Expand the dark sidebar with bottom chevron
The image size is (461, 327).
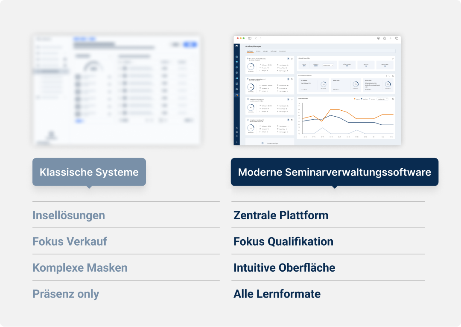pos(236,142)
